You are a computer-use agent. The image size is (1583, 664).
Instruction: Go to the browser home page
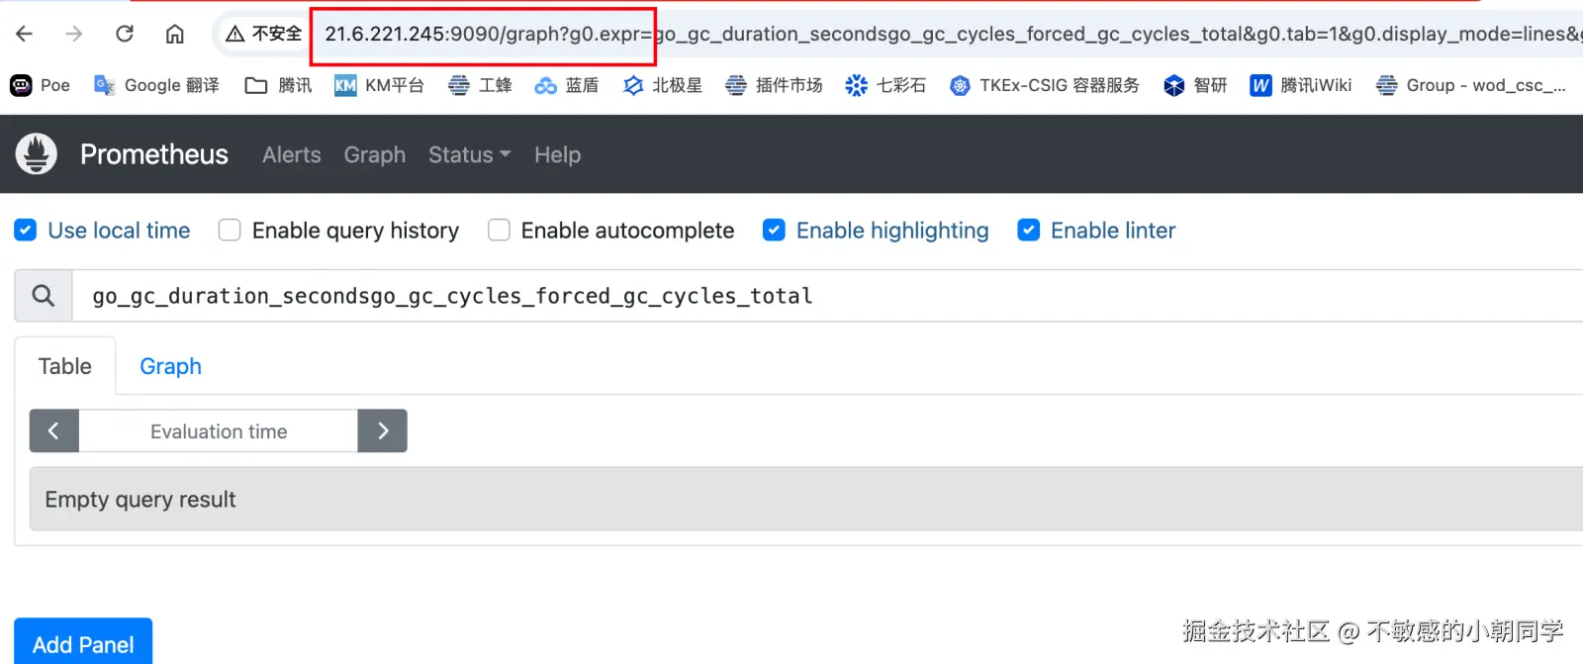coord(175,34)
